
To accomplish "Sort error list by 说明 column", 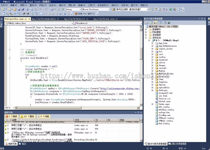I will [42, 120].
